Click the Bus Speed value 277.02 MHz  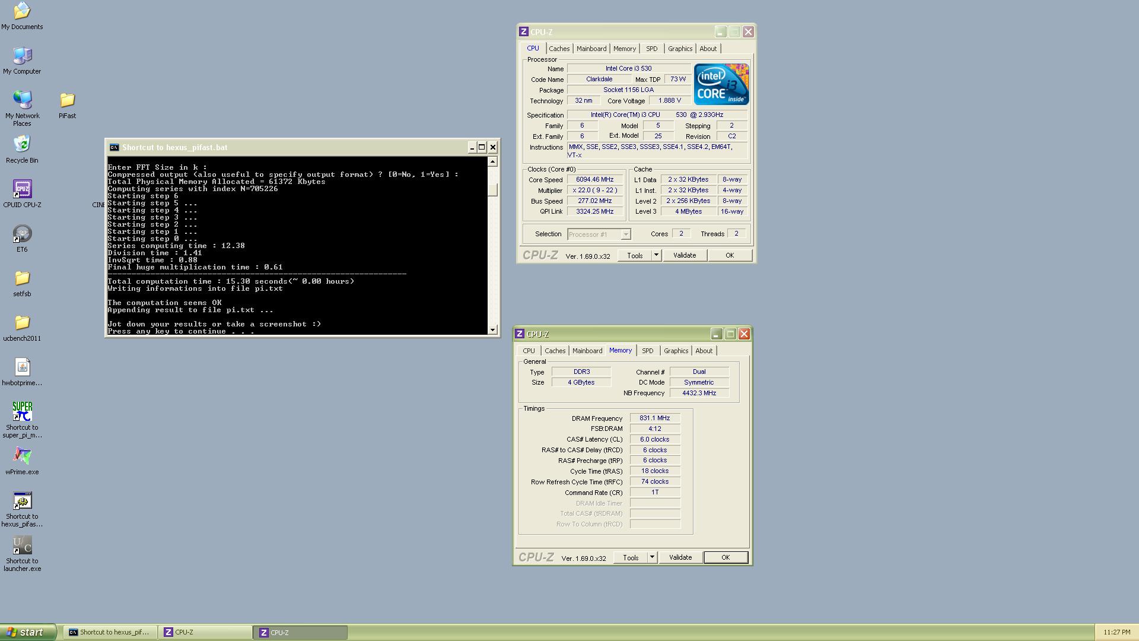(595, 201)
